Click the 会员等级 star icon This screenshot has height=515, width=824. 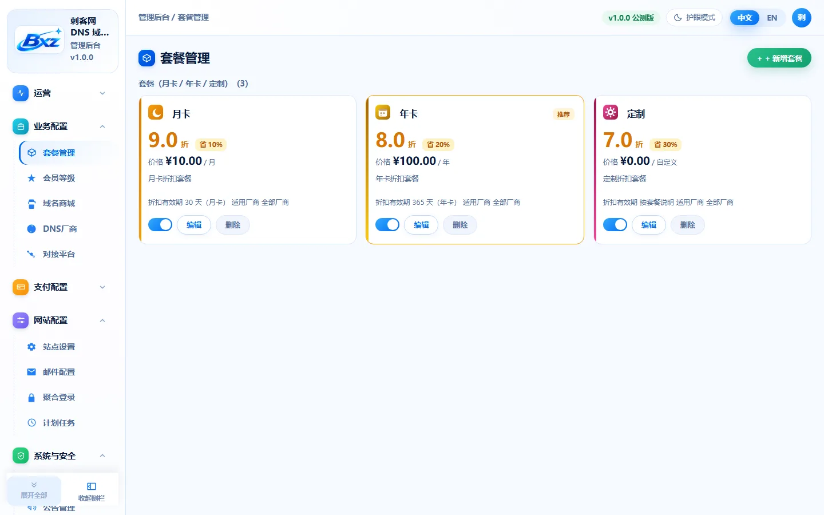point(31,178)
